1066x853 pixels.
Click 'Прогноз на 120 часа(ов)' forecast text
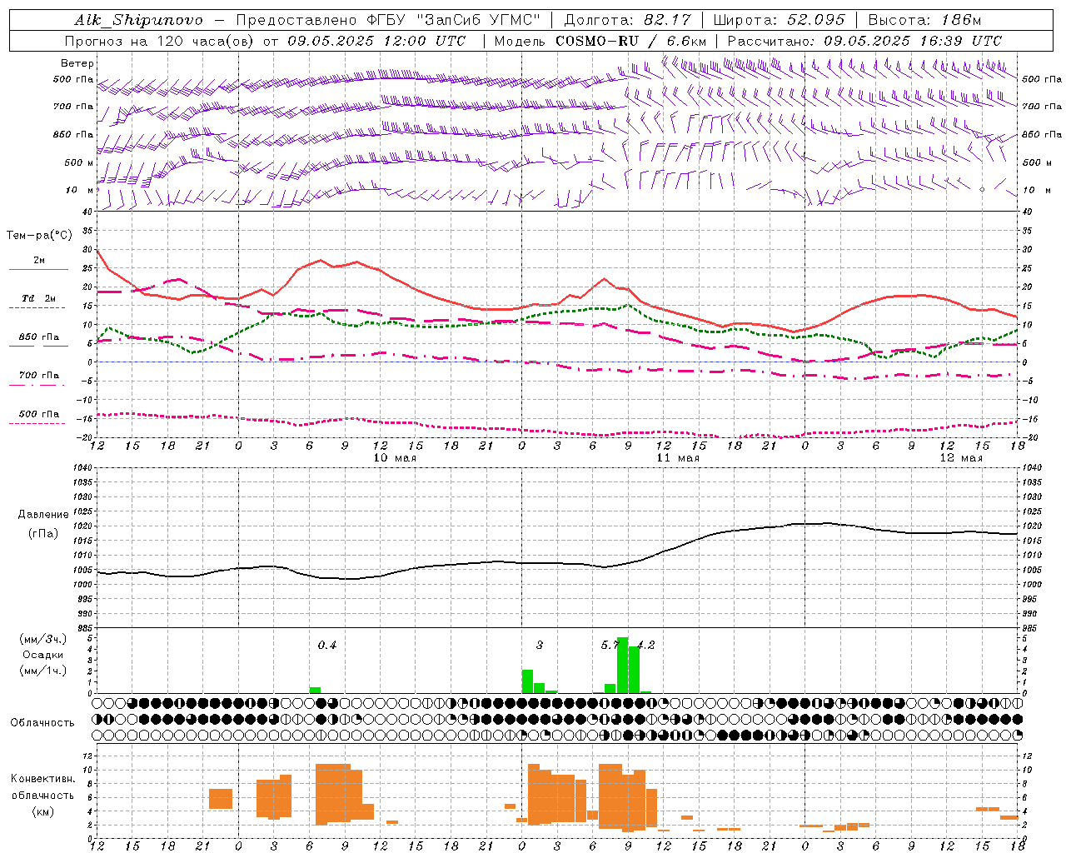(x=160, y=41)
